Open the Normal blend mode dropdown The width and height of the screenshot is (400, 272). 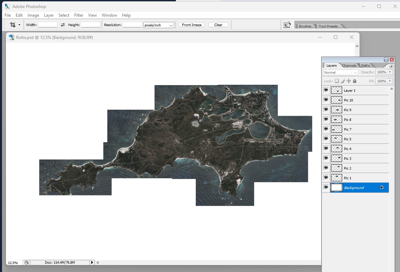[x=340, y=72]
